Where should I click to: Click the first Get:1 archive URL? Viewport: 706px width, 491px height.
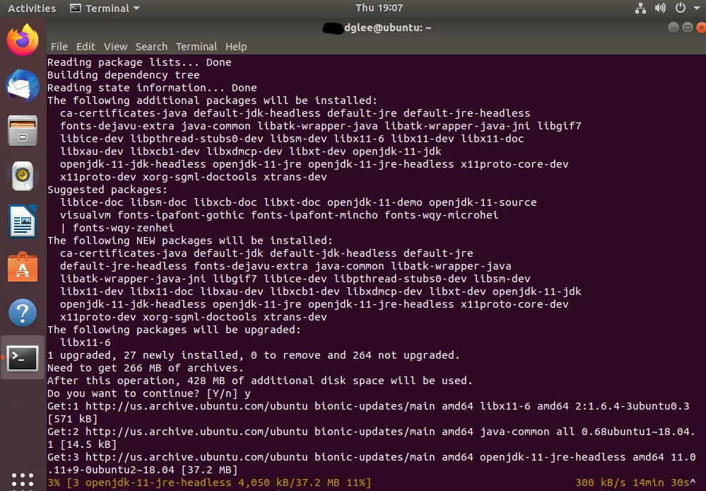coord(196,406)
